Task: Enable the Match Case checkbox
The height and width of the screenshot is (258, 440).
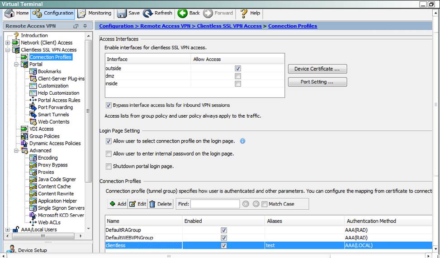Action: coord(265,204)
